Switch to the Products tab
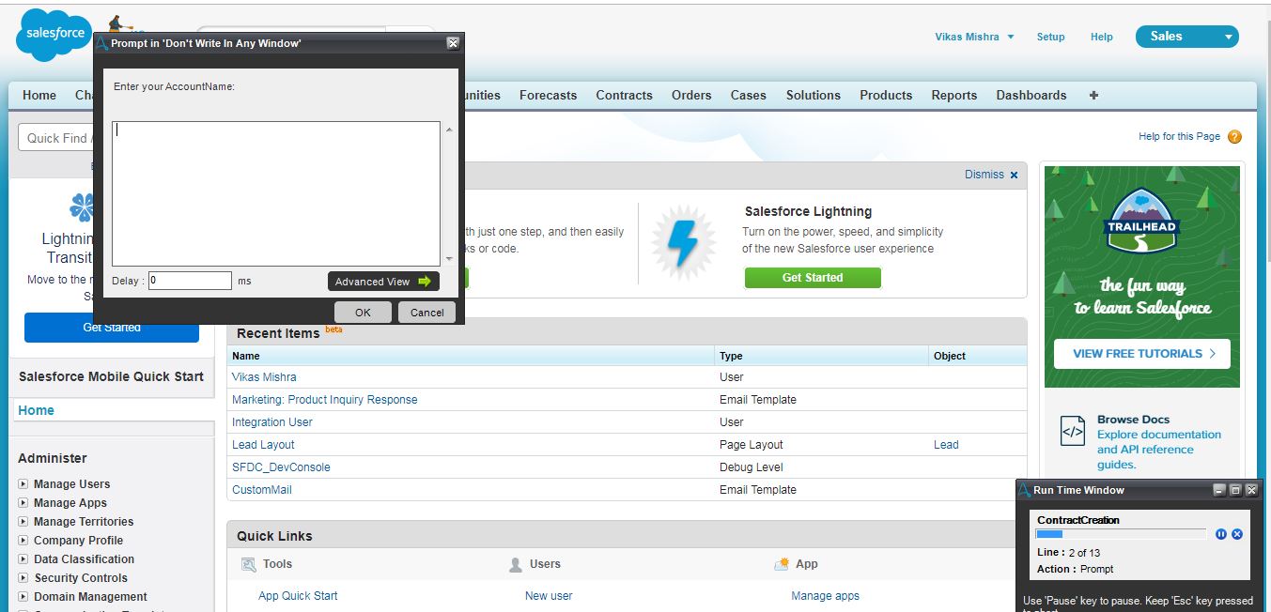This screenshot has width=1271, height=612. [886, 95]
